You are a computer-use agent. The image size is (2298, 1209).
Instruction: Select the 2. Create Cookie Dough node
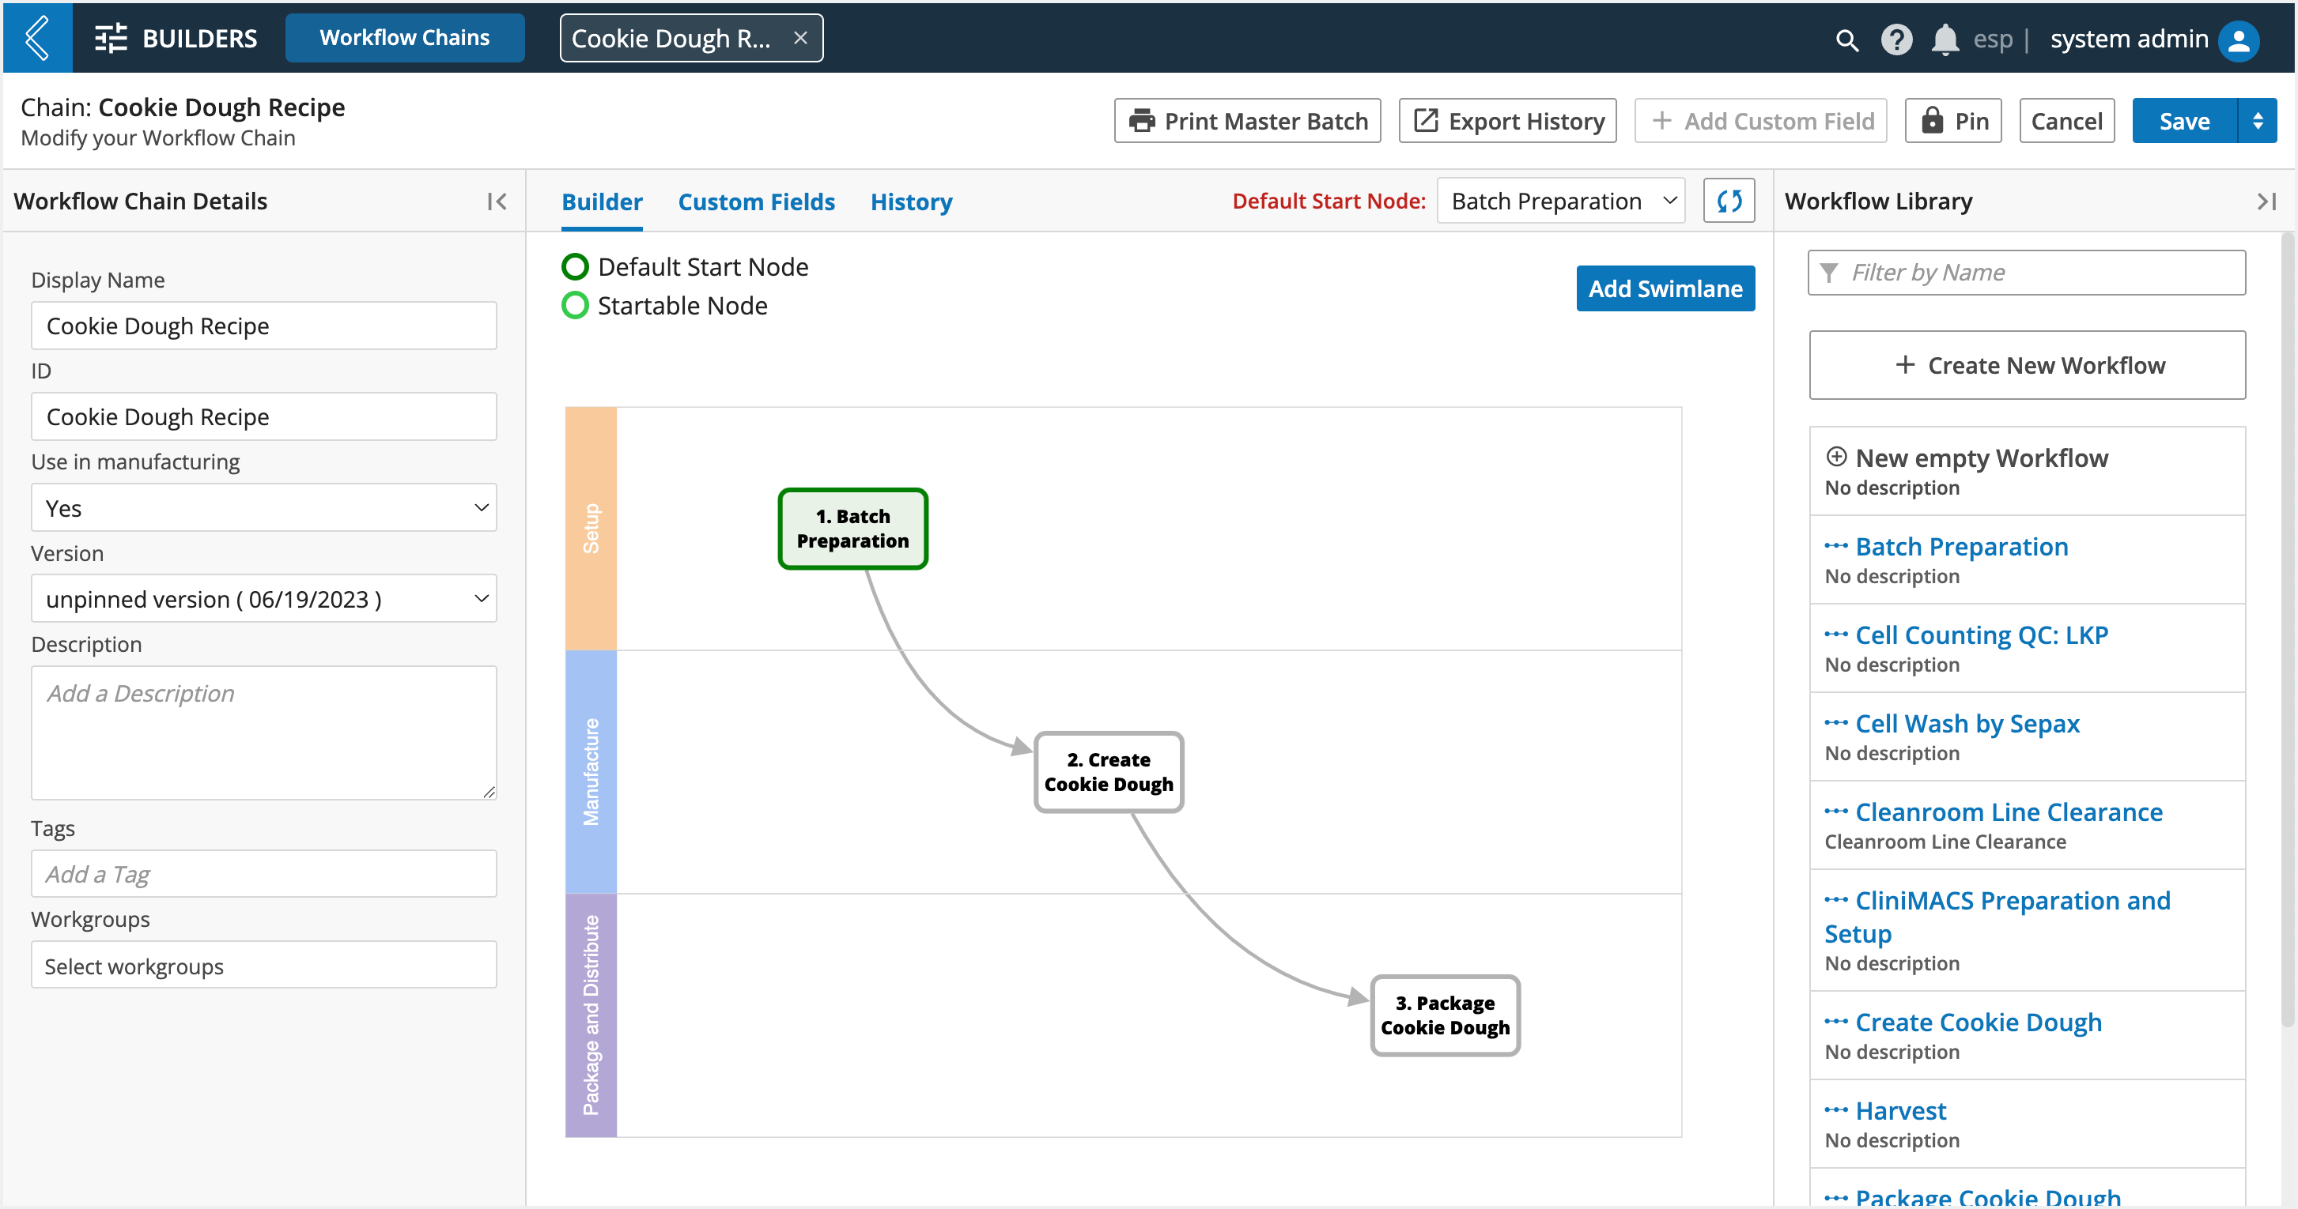point(1109,772)
